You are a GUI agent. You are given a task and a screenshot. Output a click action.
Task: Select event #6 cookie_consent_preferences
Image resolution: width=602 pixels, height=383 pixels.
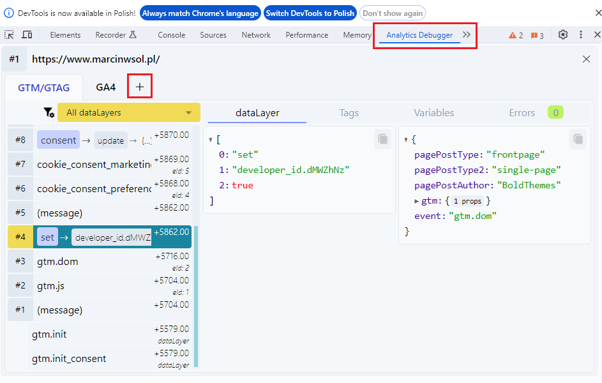[100, 188]
